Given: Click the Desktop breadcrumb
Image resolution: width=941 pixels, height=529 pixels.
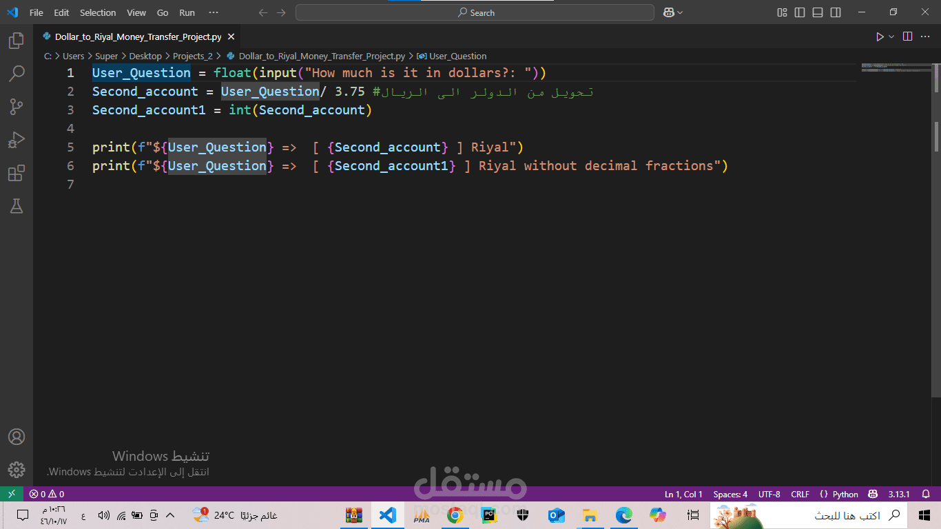Looking at the screenshot, I should (145, 56).
